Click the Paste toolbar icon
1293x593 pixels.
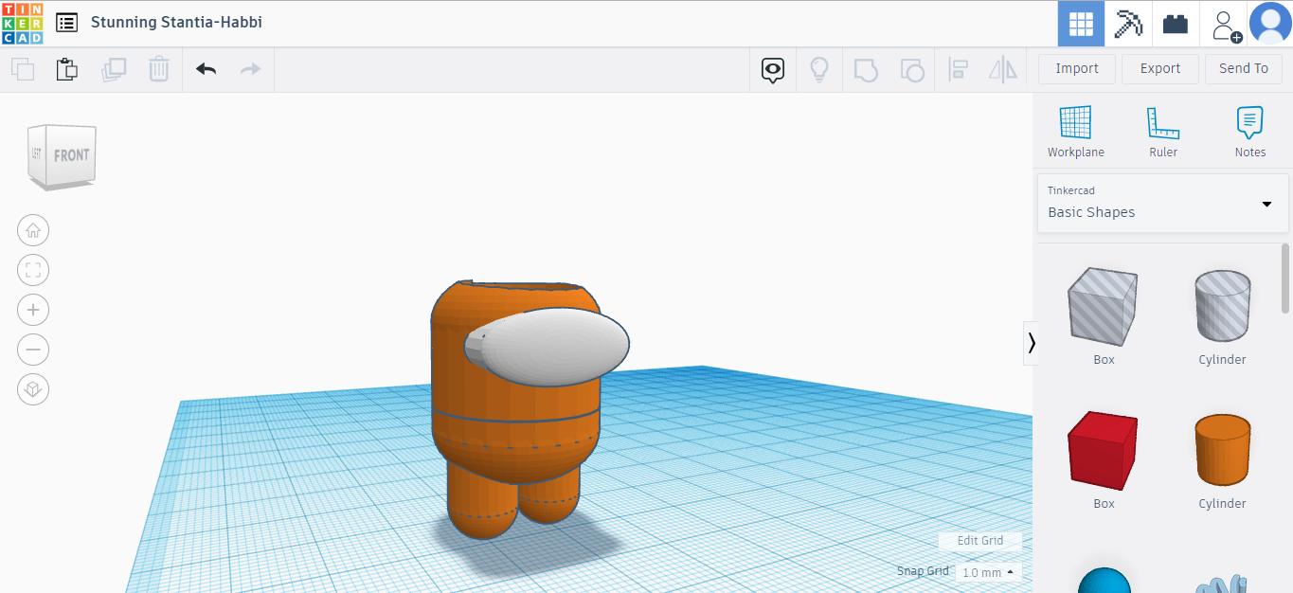pos(66,69)
